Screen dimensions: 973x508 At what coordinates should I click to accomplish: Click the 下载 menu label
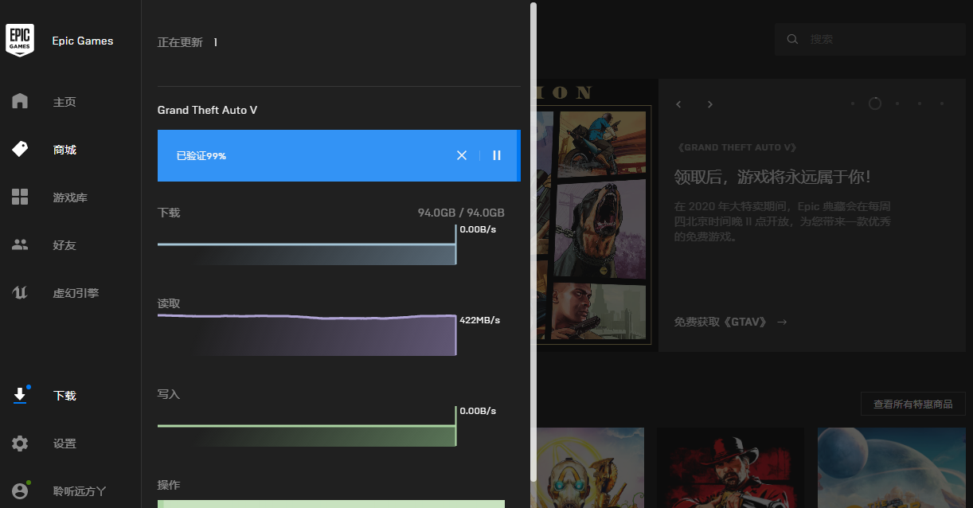(x=64, y=396)
